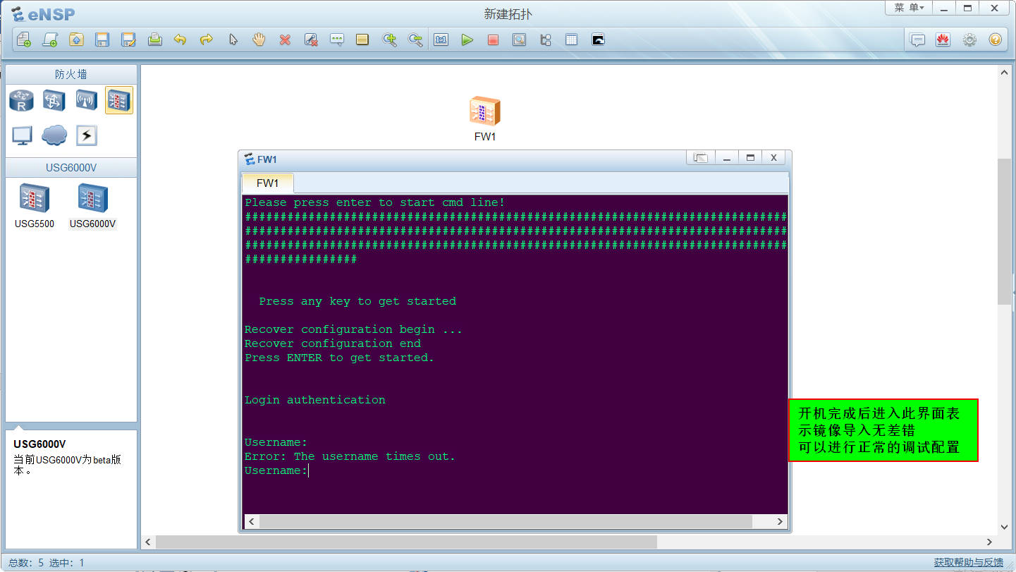Click the black console window toolbar icon
The width and height of the screenshot is (1016, 572).
pos(598,39)
